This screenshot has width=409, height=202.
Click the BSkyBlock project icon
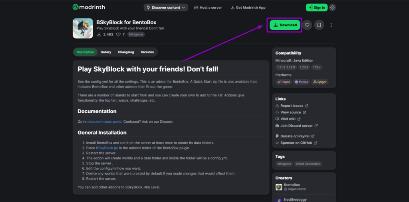[x=83, y=28]
